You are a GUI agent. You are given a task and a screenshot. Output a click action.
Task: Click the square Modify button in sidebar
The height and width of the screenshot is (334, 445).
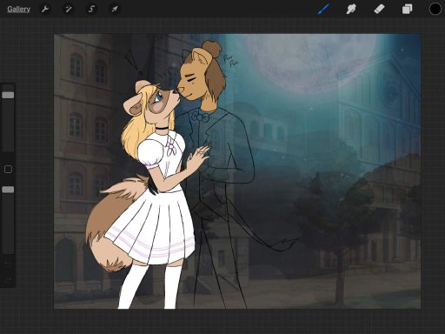[x=8, y=169]
